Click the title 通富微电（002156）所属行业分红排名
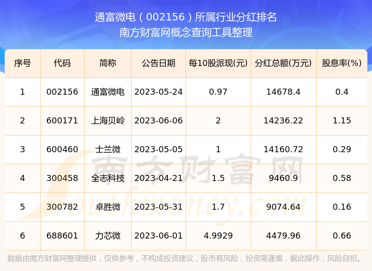Viewport: 372px width, 271px height. tap(186, 17)
